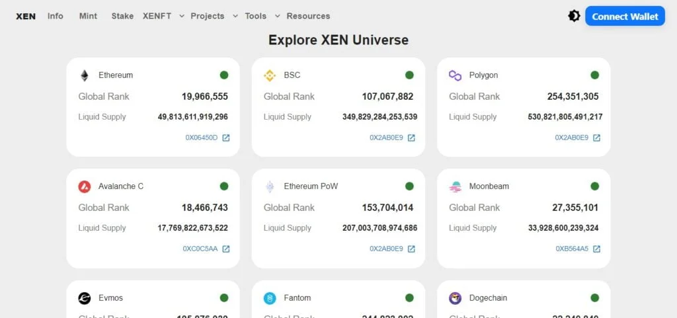Viewport: 677px width, 318px height.
Task: Click the Moonbeam logo
Action: click(455, 186)
